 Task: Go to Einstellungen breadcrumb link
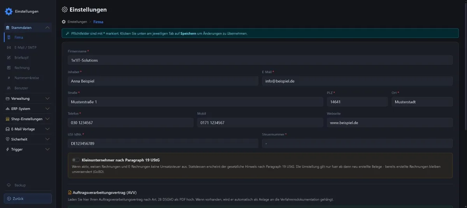[77, 22]
